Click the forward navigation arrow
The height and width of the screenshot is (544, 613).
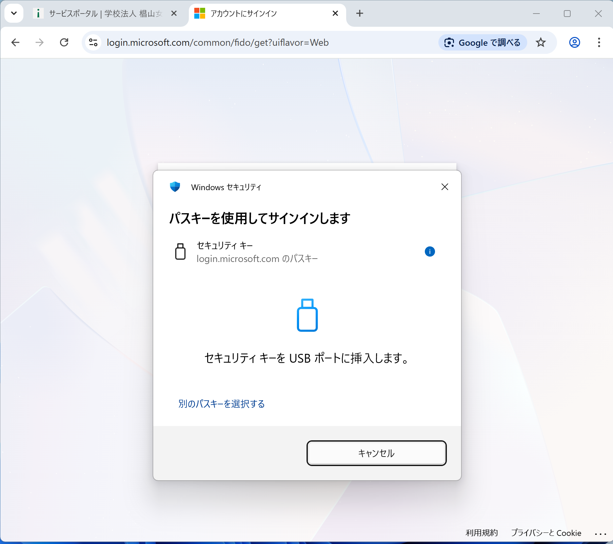click(40, 42)
